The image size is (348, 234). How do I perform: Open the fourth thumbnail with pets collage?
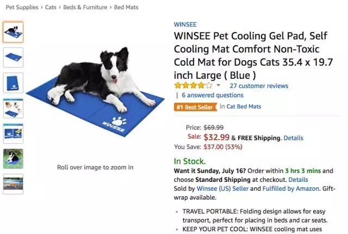pyautogui.click(x=13, y=108)
